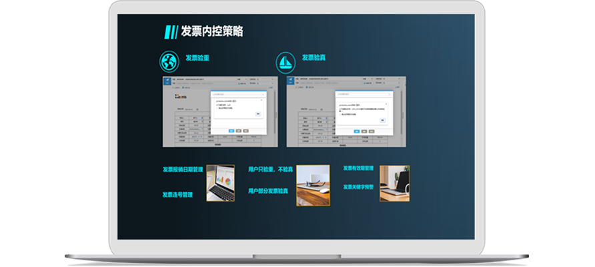The image size is (595, 267).
Task: Choose 用户只验重，不验真 option text
Action: tap(270, 170)
